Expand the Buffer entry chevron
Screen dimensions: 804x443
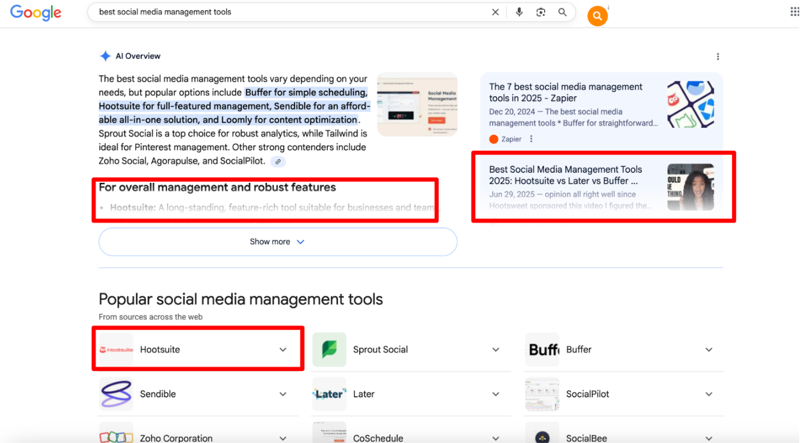pyautogui.click(x=708, y=350)
